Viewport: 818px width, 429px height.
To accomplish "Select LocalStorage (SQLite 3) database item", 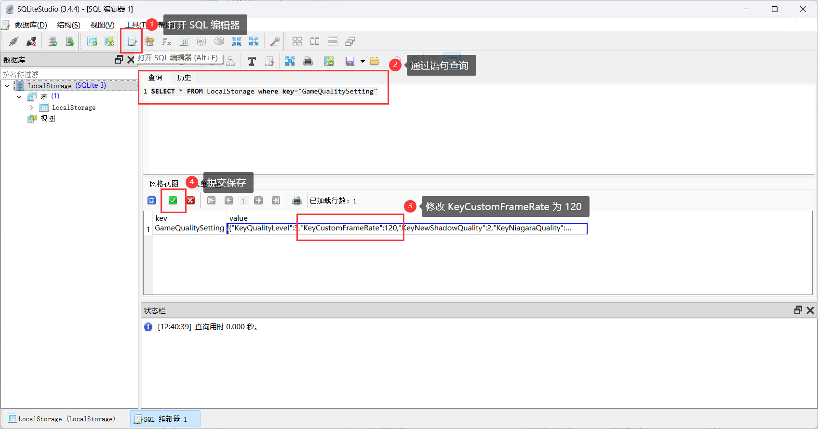I will (67, 86).
